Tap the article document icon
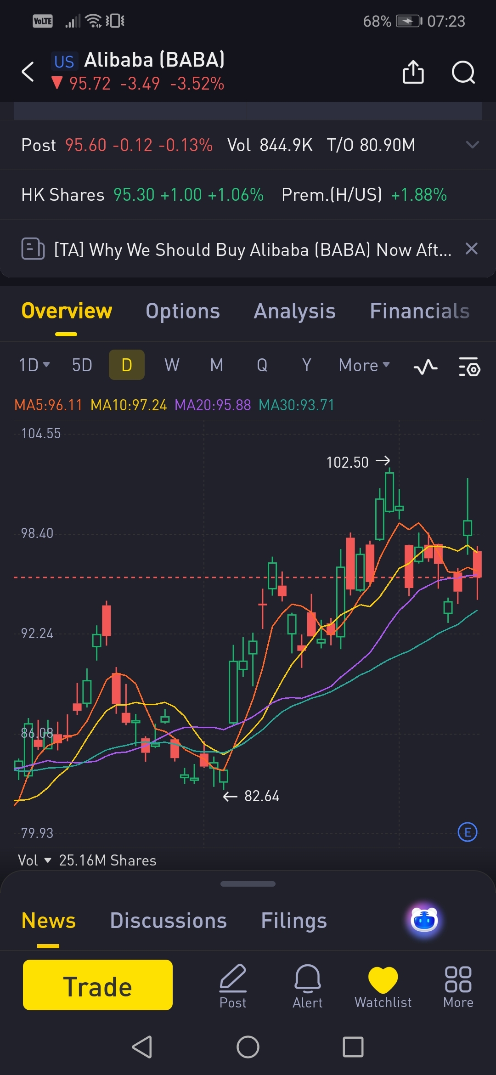 pyautogui.click(x=33, y=249)
